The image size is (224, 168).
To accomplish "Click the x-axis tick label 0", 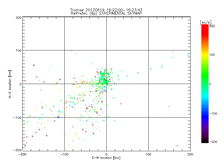I will click(x=106, y=154).
